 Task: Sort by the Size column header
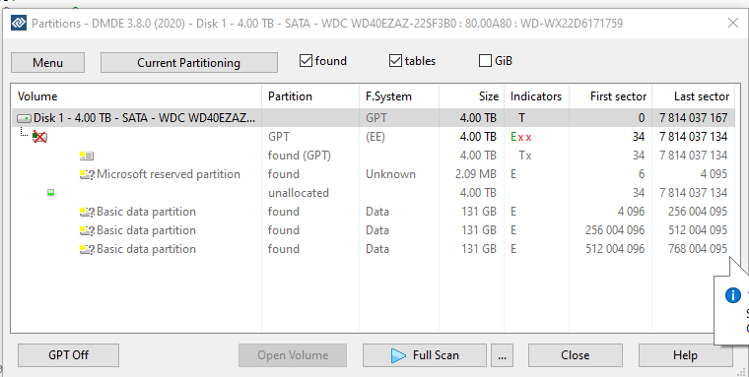click(471, 96)
